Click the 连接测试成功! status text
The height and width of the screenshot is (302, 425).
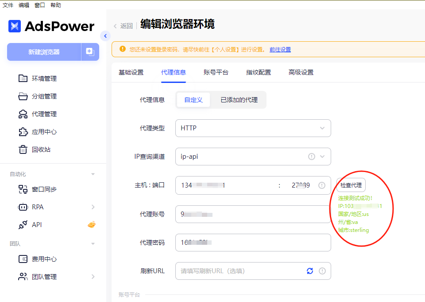355,198
